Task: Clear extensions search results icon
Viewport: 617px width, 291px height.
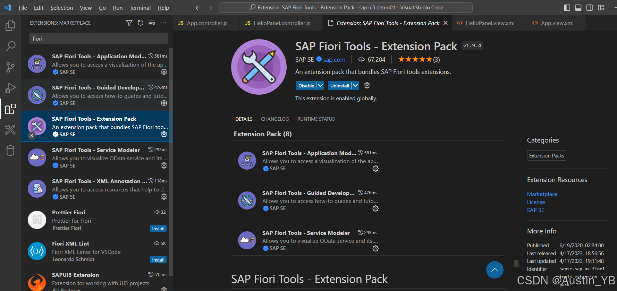Action: [152, 23]
